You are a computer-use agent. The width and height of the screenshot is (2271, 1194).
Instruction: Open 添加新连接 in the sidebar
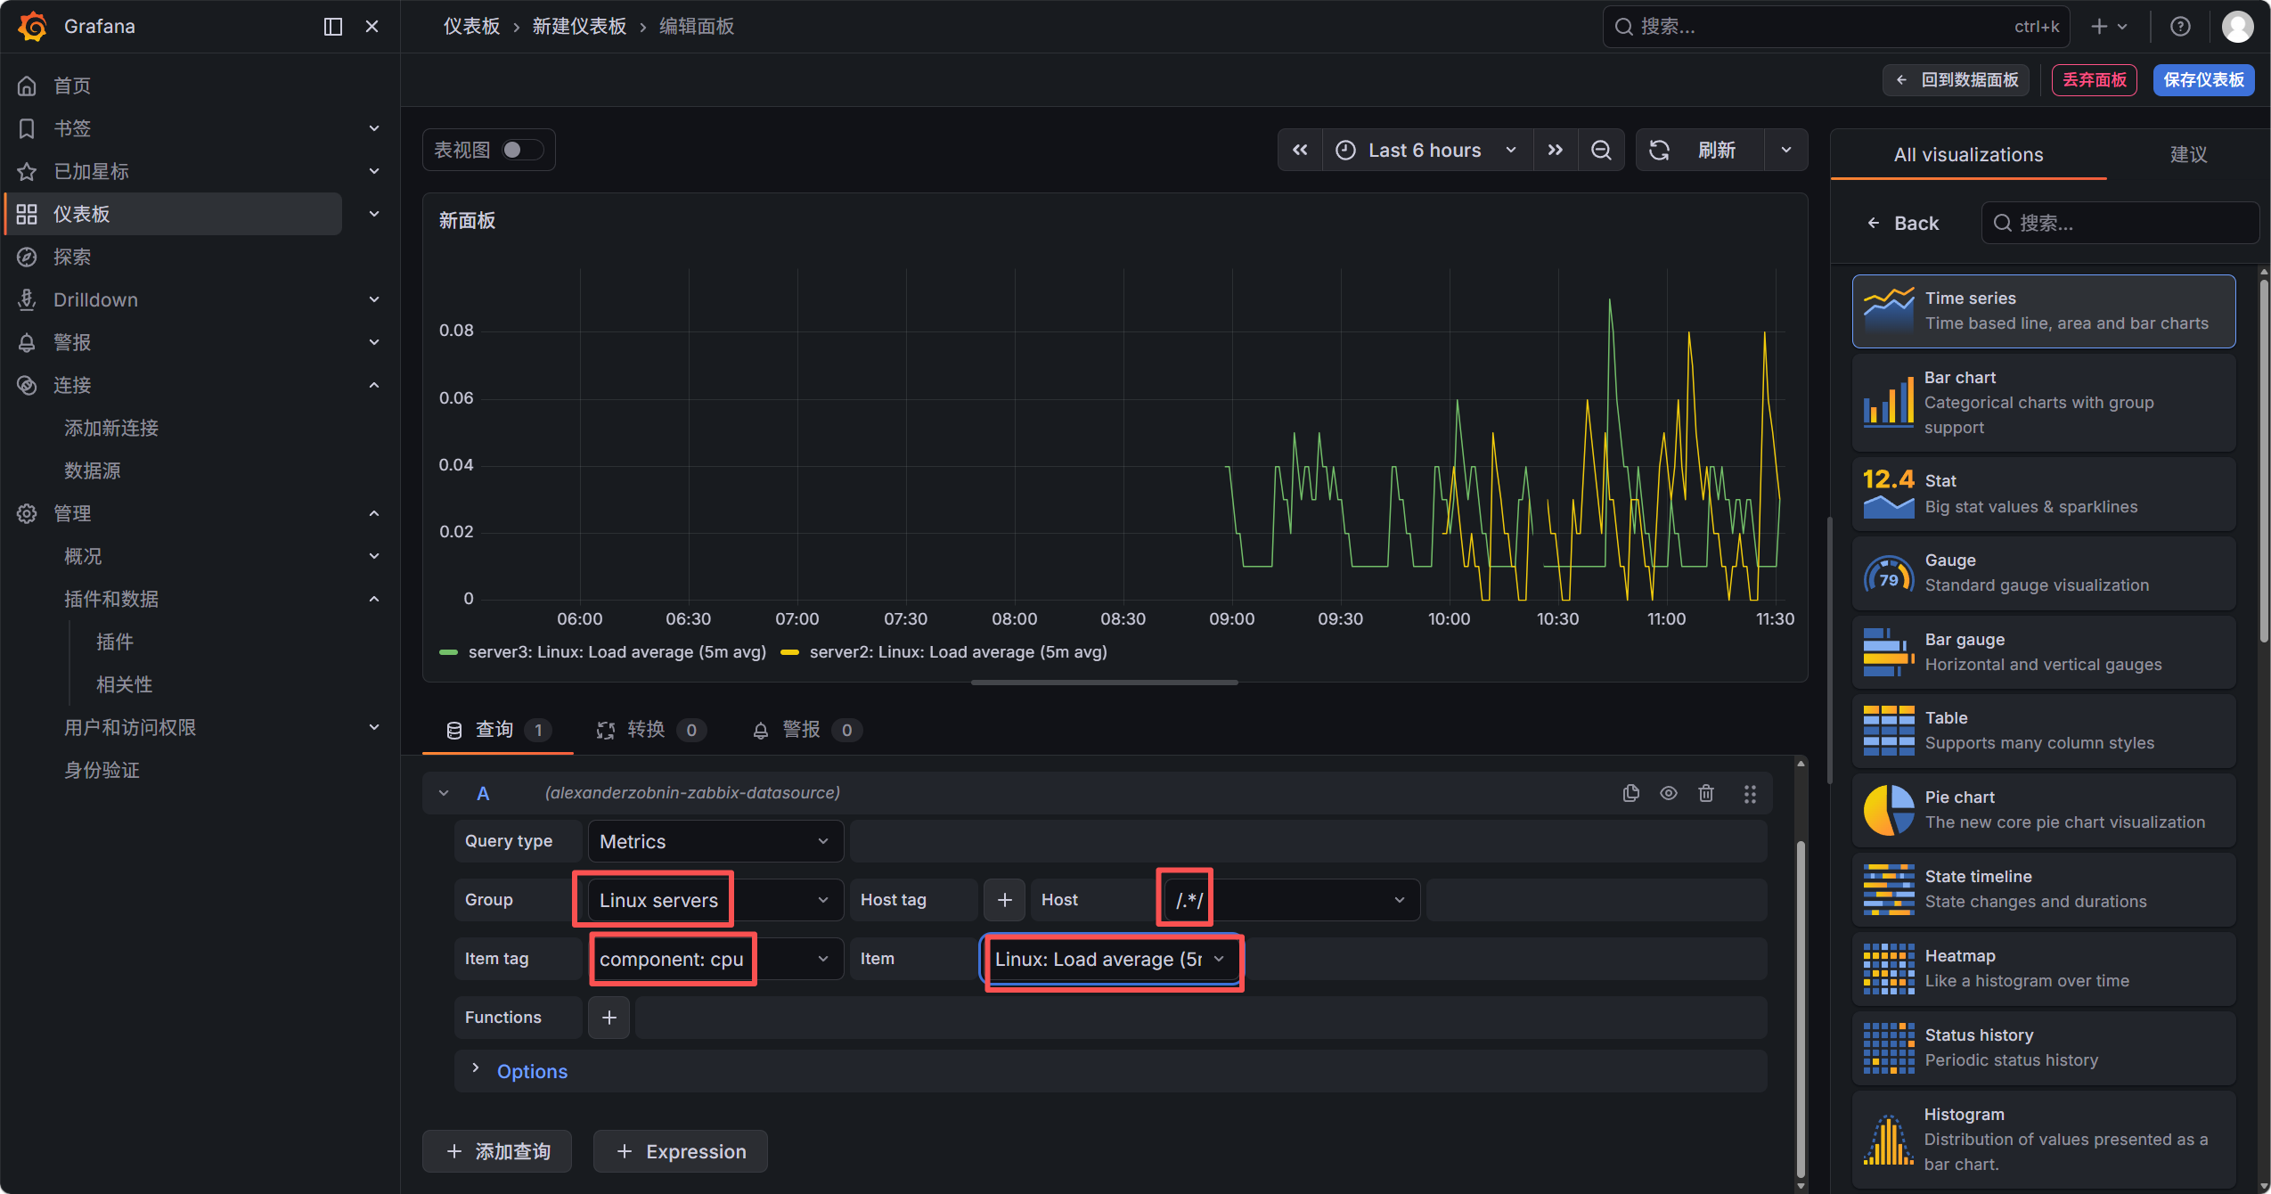pyautogui.click(x=110, y=428)
